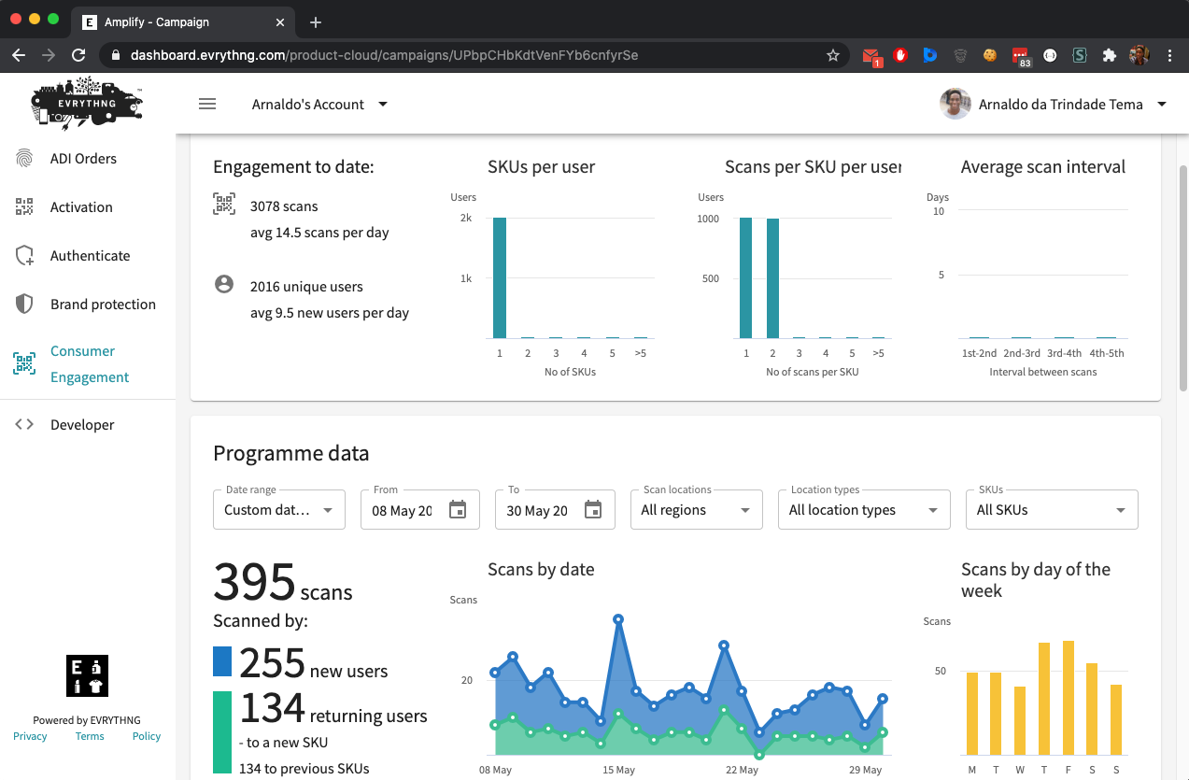Click the 'Programme data' heading
Image resolution: width=1189 pixels, height=780 pixels.
point(291,453)
